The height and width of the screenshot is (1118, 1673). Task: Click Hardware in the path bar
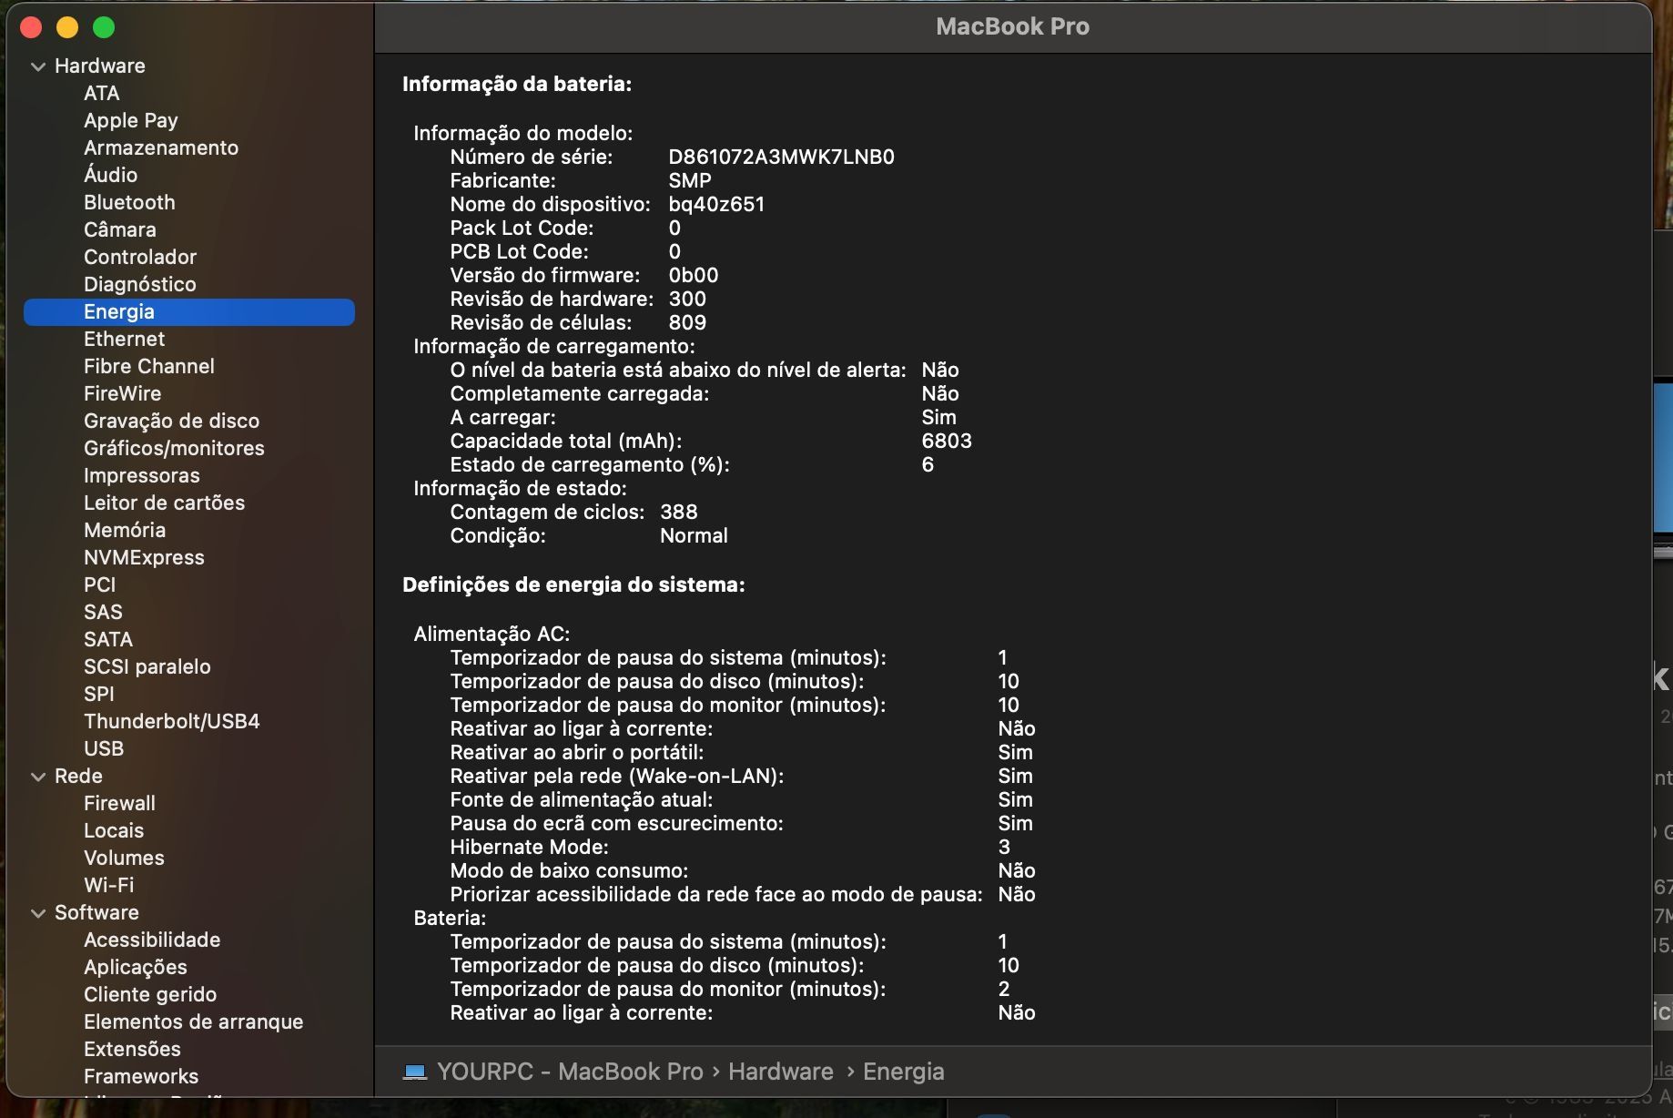click(x=781, y=1072)
